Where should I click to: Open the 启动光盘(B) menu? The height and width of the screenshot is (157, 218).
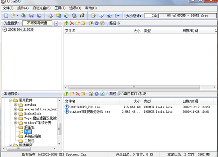pos(41,8)
